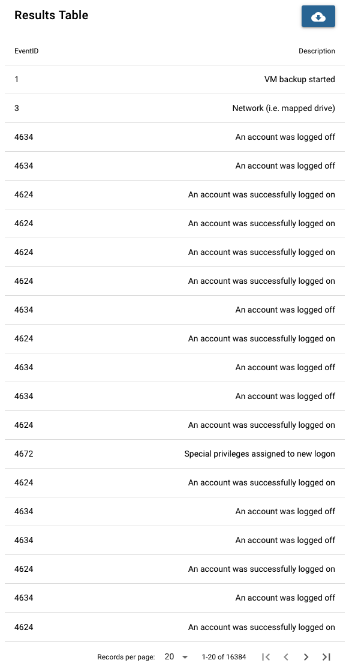Select the Special privileges assigned row
The image size is (346, 672).
point(174,454)
